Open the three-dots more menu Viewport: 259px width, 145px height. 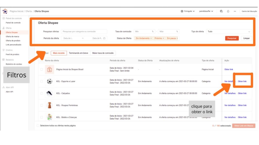pyautogui.click(x=235, y=11)
